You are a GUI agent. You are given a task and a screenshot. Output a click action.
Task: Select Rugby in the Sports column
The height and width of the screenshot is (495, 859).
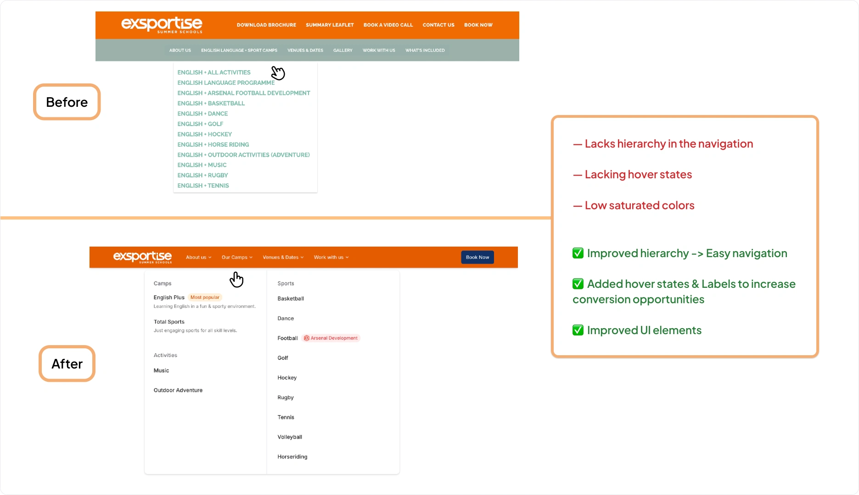[286, 398]
